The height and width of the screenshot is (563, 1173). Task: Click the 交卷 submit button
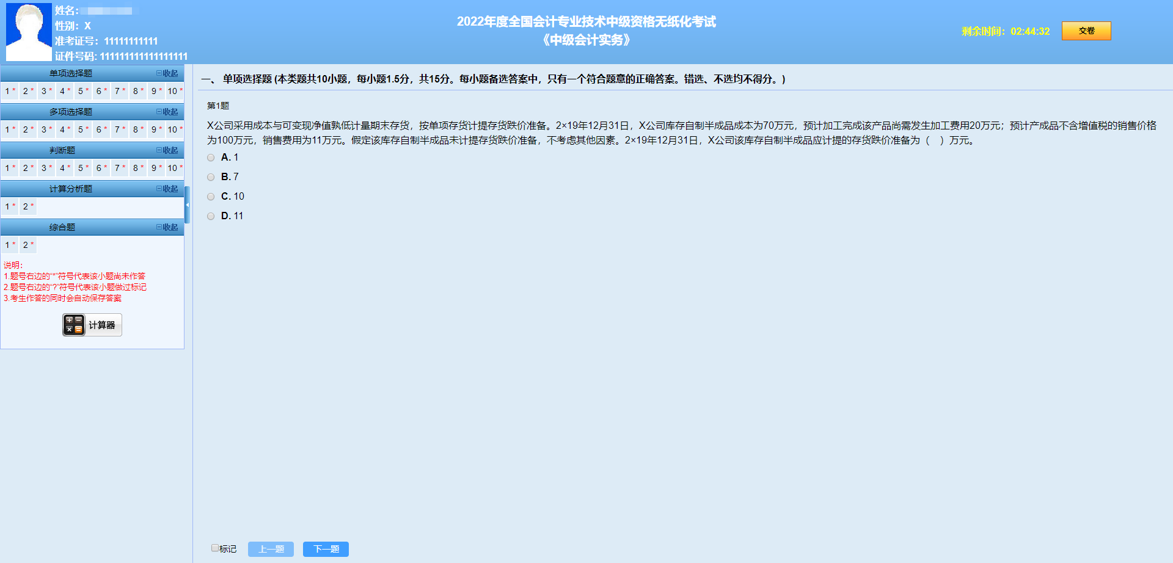click(x=1086, y=31)
